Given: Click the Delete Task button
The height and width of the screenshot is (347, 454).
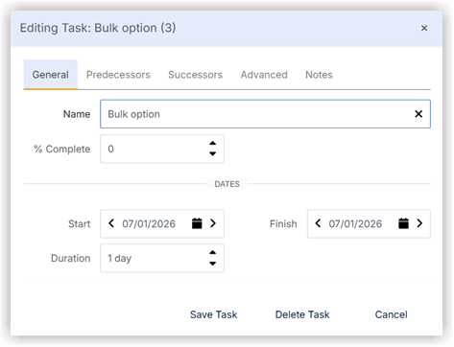Looking at the screenshot, I should (302, 314).
